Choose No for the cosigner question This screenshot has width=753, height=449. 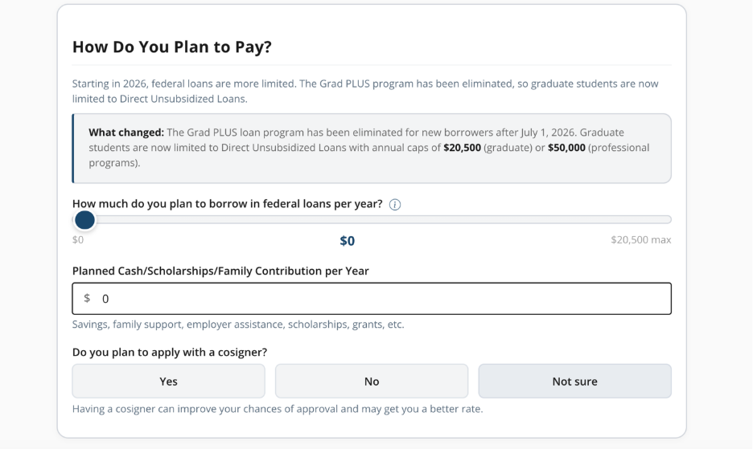coord(372,382)
